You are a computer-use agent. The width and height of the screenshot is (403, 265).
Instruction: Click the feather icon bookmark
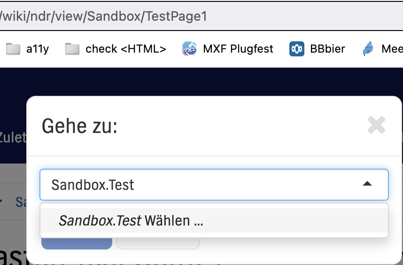[x=368, y=49]
